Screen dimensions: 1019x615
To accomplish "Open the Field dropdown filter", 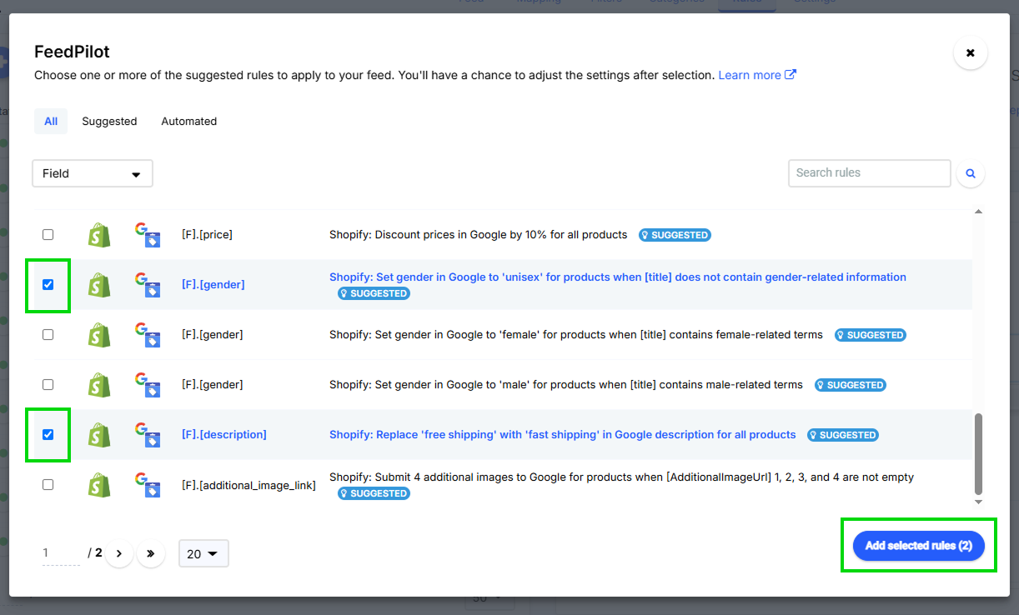I will 92,173.
